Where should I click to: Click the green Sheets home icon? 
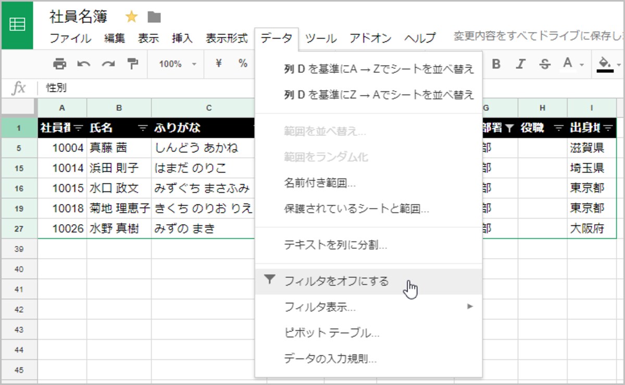pos(17,25)
